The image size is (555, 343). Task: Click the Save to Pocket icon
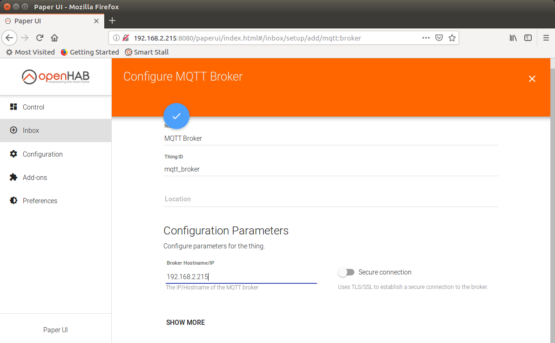pyautogui.click(x=439, y=38)
